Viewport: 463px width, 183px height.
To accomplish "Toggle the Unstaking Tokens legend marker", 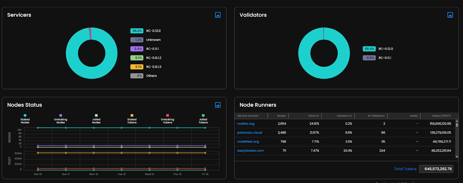I will [x=168, y=115].
